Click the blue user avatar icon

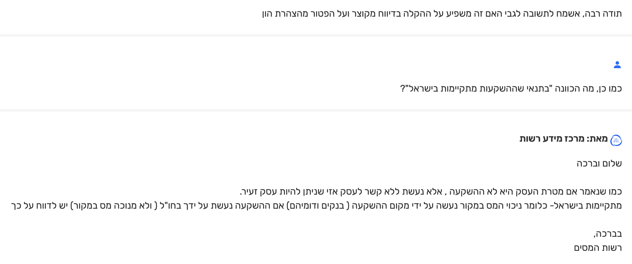[x=617, y=65]
